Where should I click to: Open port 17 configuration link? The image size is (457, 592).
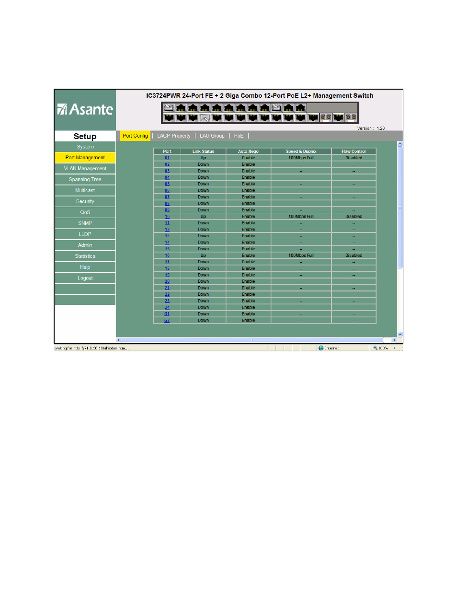pyautogui.click(x=167, y=262)
